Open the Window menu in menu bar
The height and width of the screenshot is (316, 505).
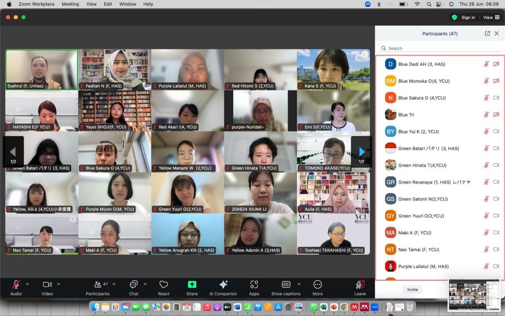pyautogui.click(x=128, y=4)
